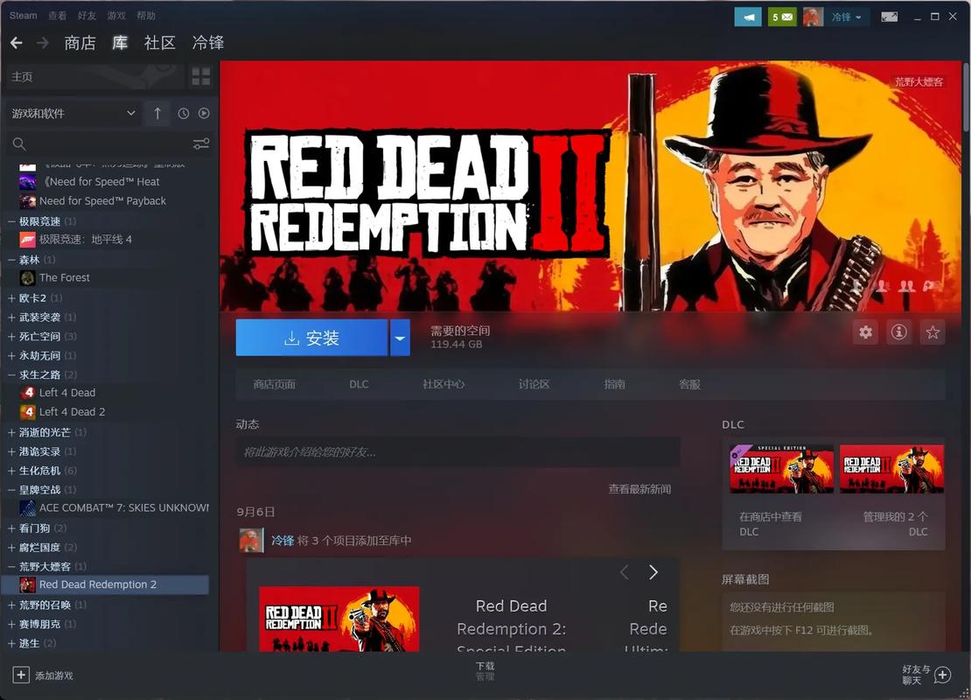Switch library to grid collections view
The image size is (971, 700).
pyautogui.click(x=200, y=77)
